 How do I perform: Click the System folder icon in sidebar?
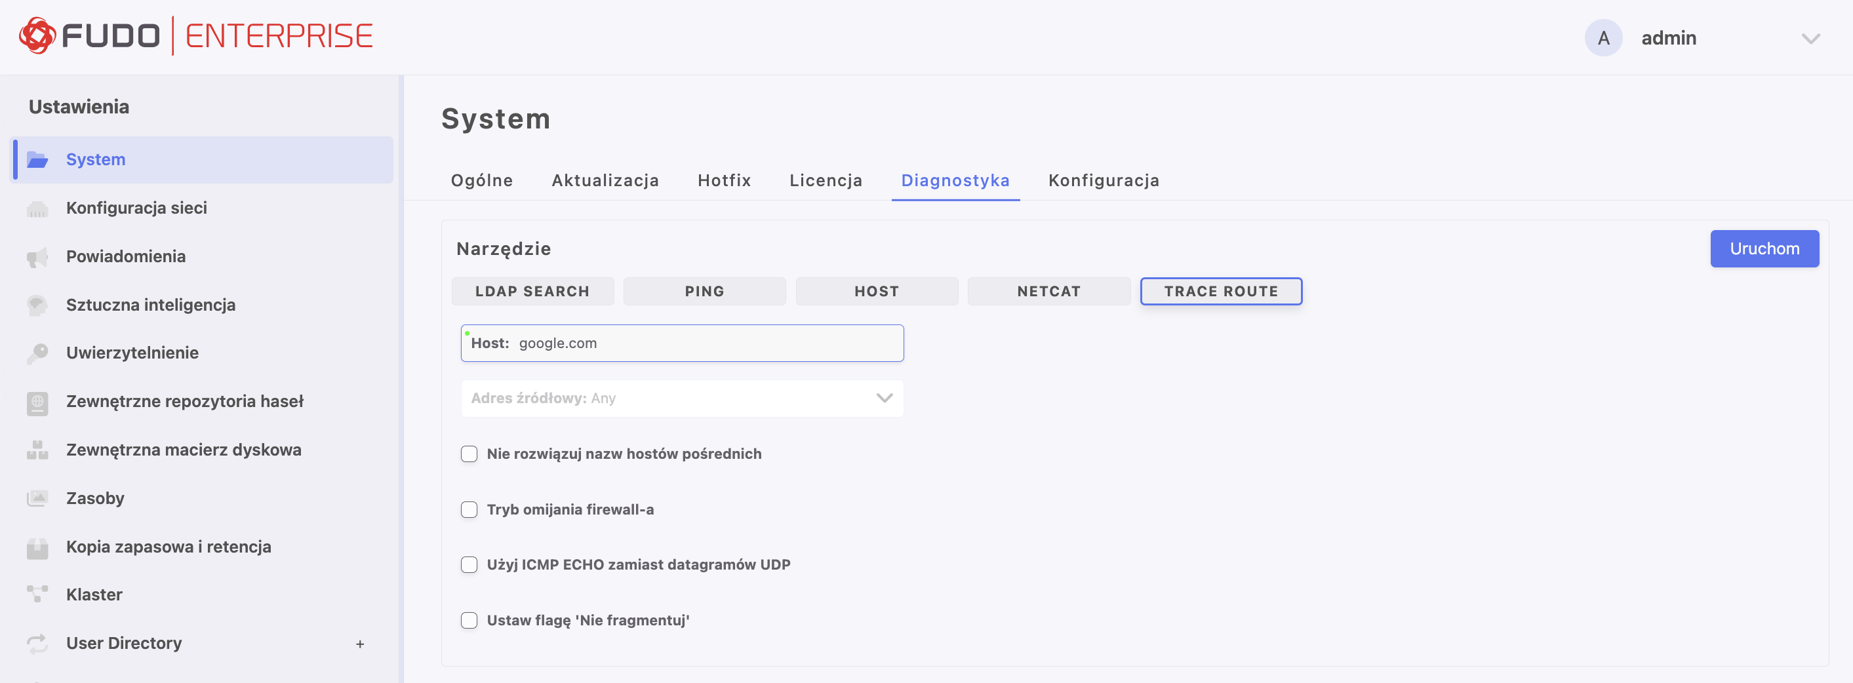[x=37, y=159]
